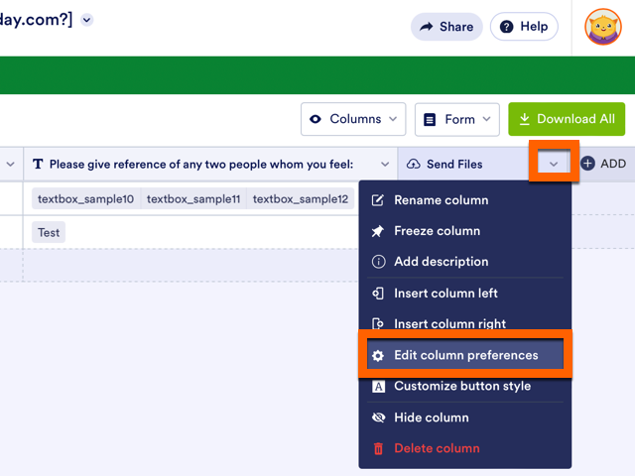Add a new column with ADD
The image size is (635, 476).
pos(603,164)
